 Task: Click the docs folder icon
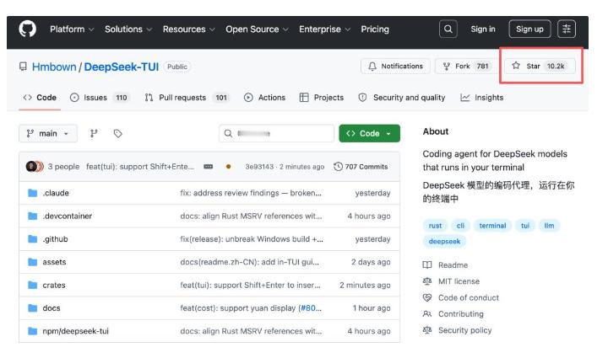pos(33,308)
